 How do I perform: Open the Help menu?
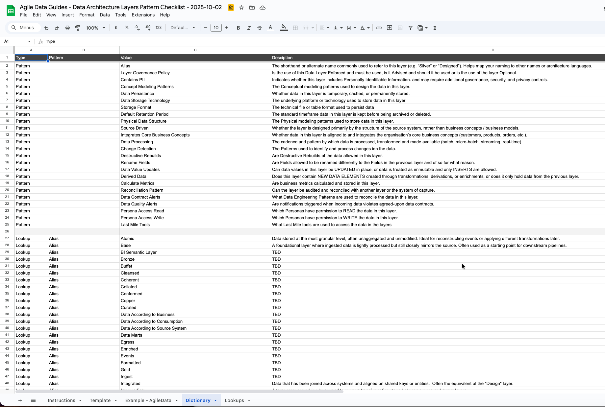[x=165, y=15]
